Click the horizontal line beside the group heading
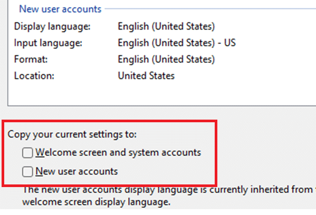 pyautogui.click(x=210, y=8)
